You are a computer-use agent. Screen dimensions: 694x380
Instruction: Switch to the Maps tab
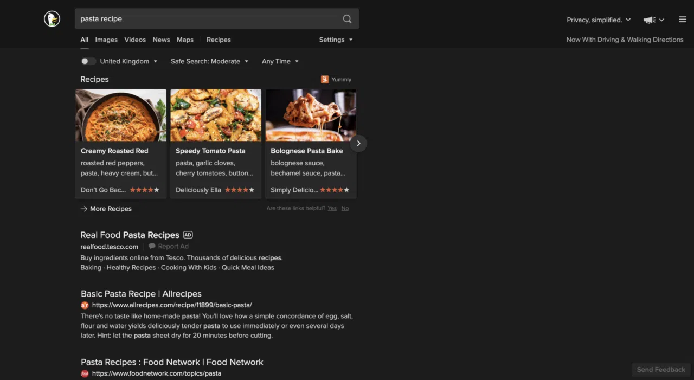185,40
